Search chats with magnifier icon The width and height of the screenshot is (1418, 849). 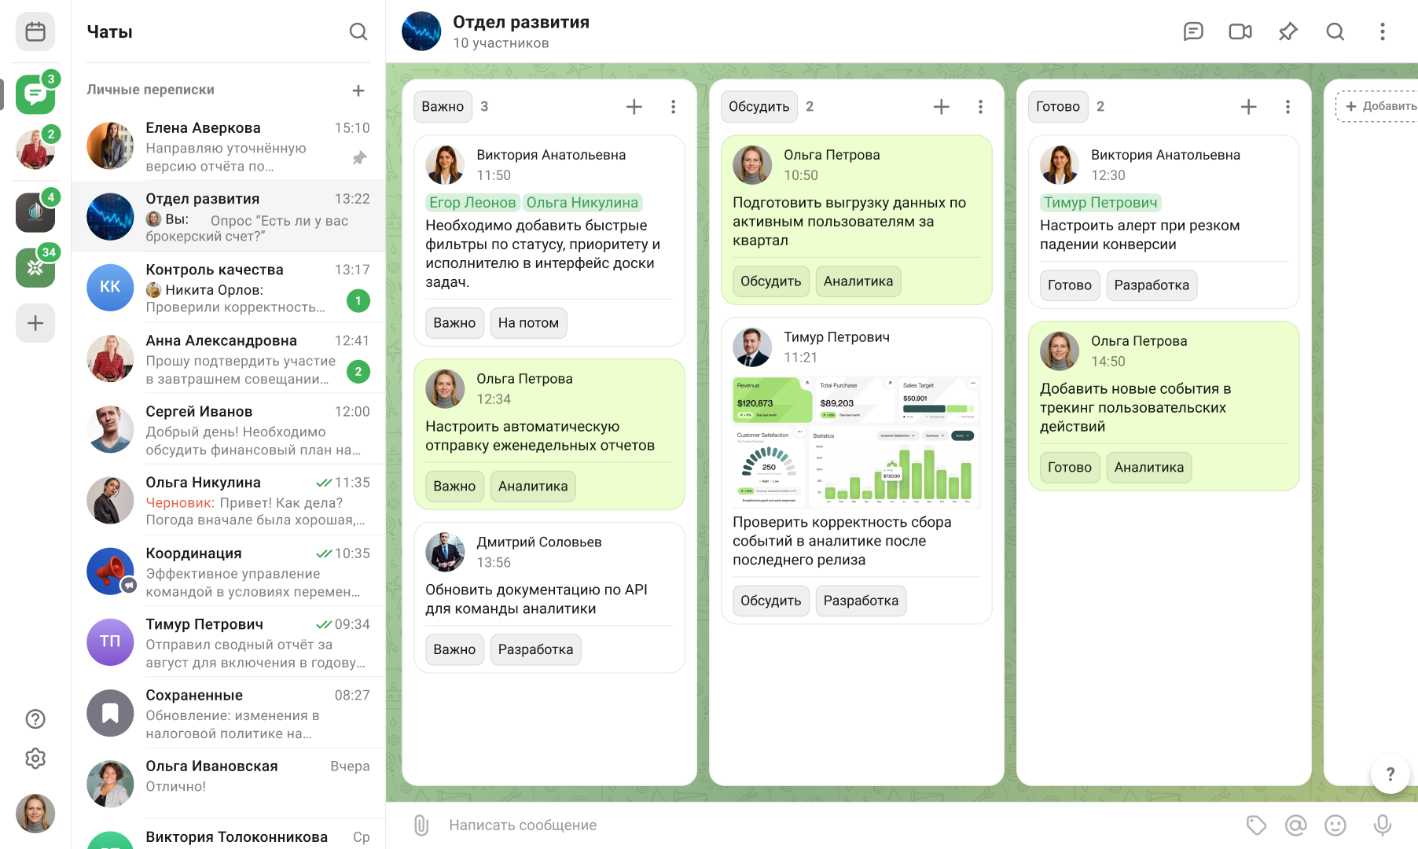click(x=358, y=31)
